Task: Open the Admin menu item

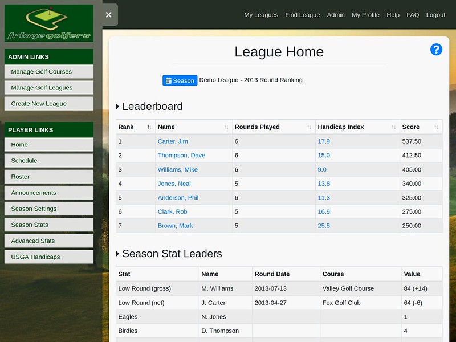Action: [x=336, y=15]
